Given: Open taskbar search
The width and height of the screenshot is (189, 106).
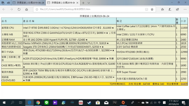Looking at the screenshot, I should tap(12, 103).
